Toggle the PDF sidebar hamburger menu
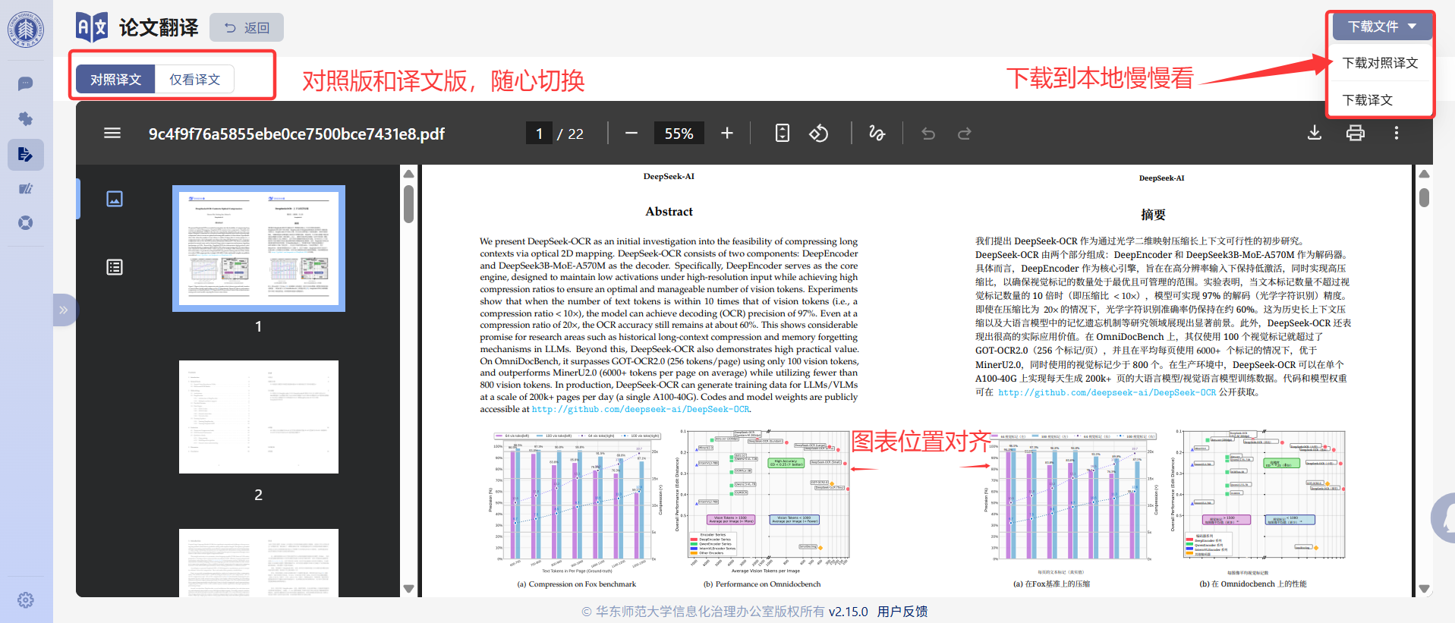Image resolution: width=1455 pixels, height=623 pixels. tap(112, 134)
